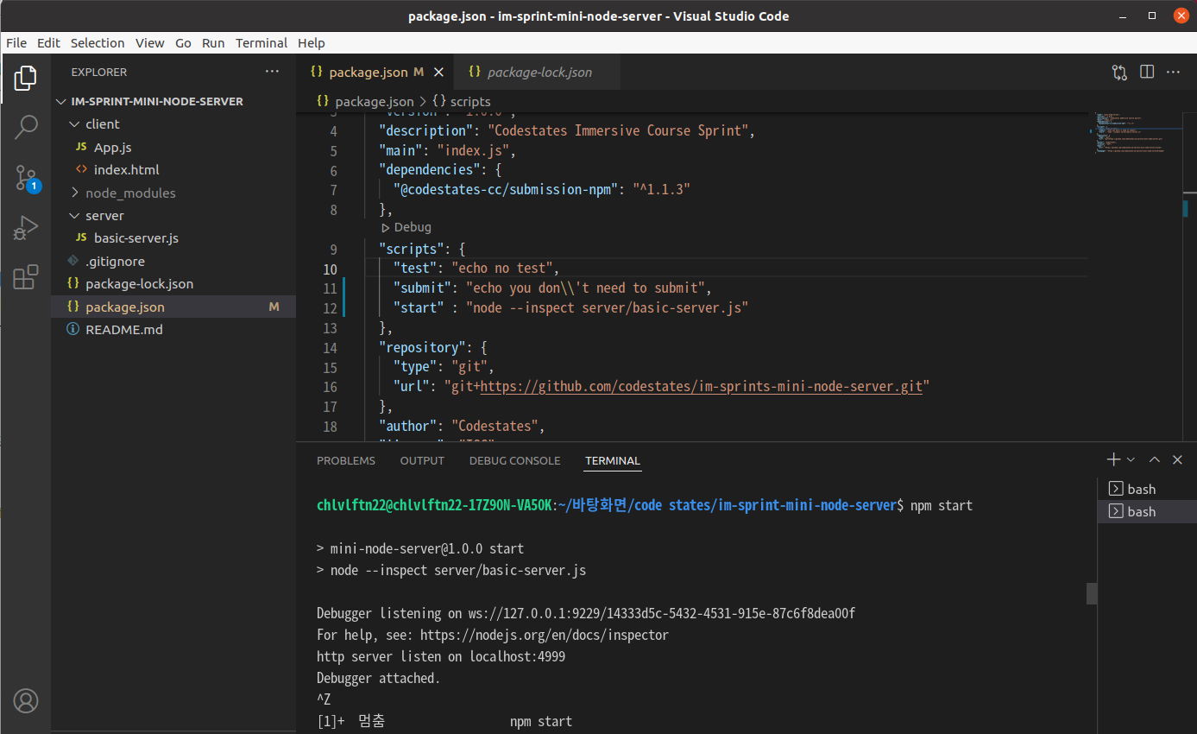
Task: Close the terminal panel
Action: (1177, 459)
